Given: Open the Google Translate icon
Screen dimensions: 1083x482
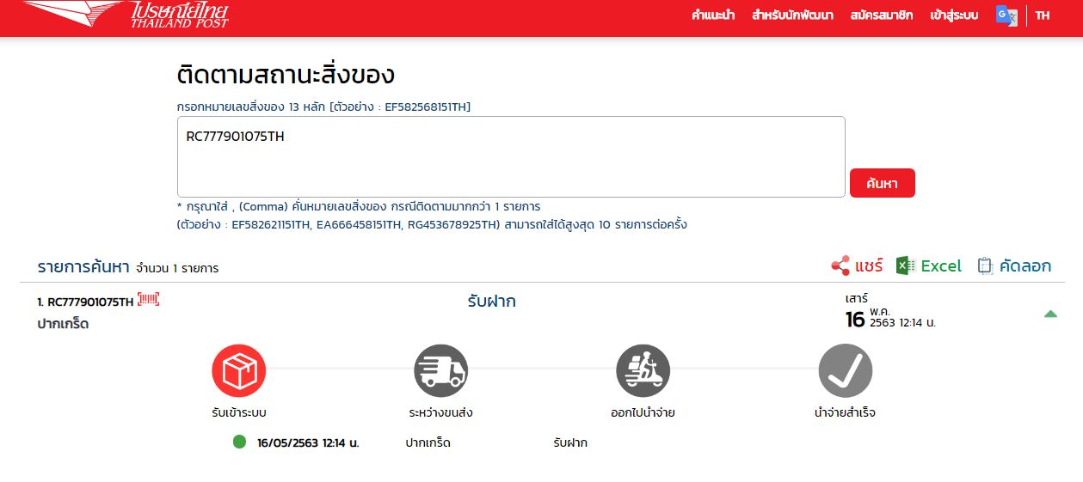Looking at the screenshot, I should (1006, 15).
